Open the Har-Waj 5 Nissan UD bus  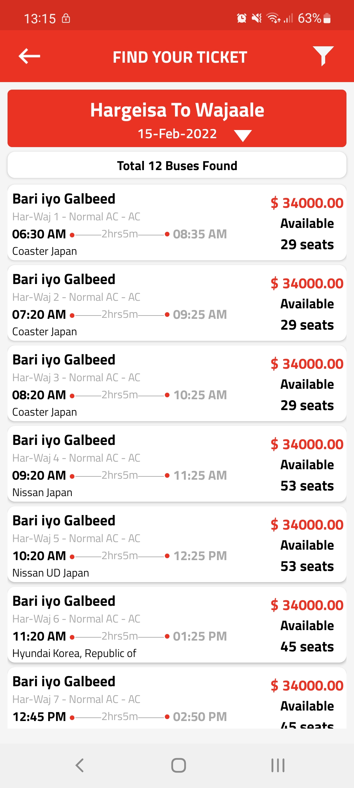tap(177, 544)
